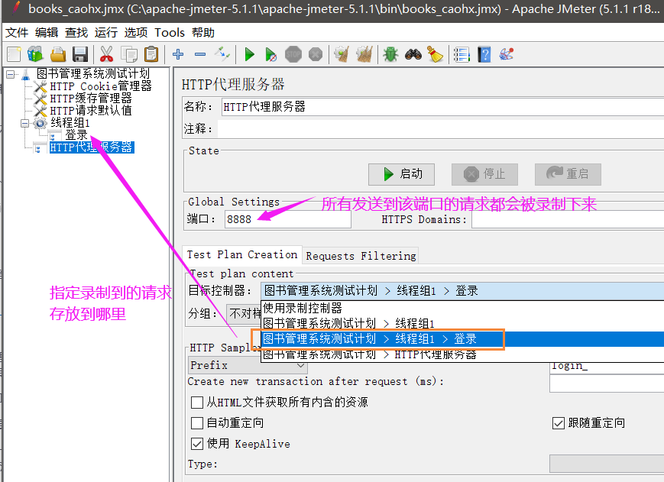
Task: Toggle the 自动重定向 checkbox
Action: click(x=197, y=423)
